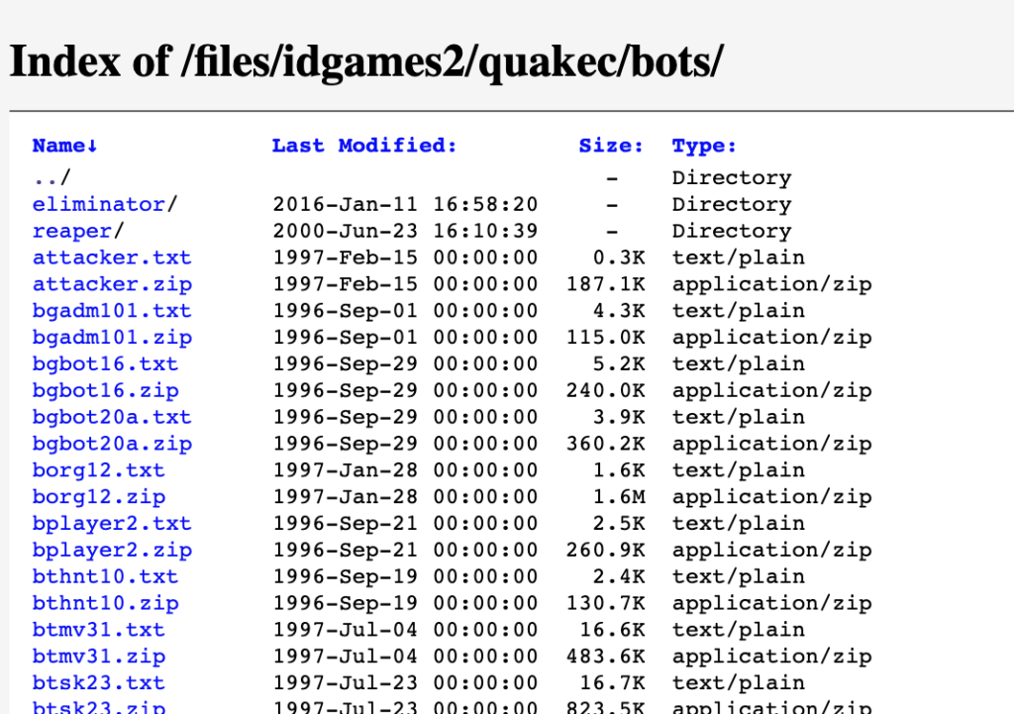Download bgbot16.zip archive
The height and width of the screenshot is (714, 1014).
[105, 391]
